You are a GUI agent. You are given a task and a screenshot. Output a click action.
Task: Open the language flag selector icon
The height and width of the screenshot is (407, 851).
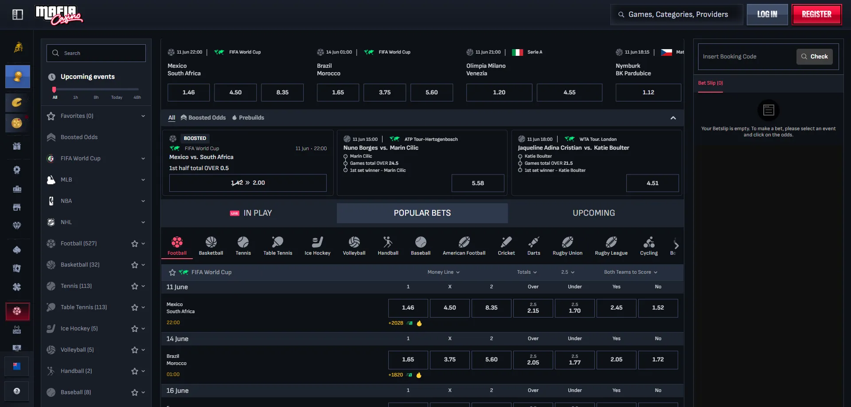click(17, 366)
